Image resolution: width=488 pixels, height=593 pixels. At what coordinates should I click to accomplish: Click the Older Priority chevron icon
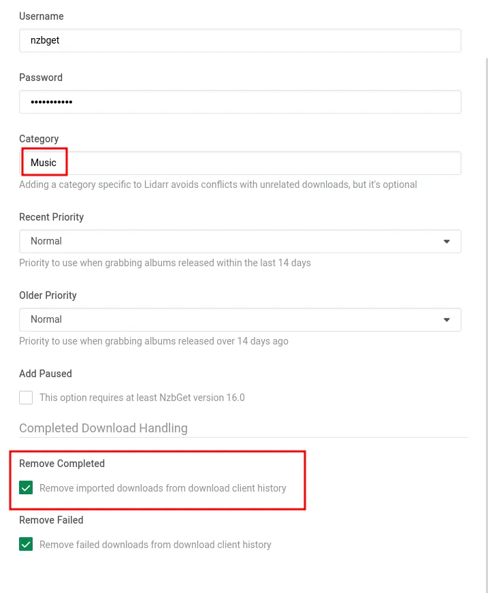[x=446, y=319]
